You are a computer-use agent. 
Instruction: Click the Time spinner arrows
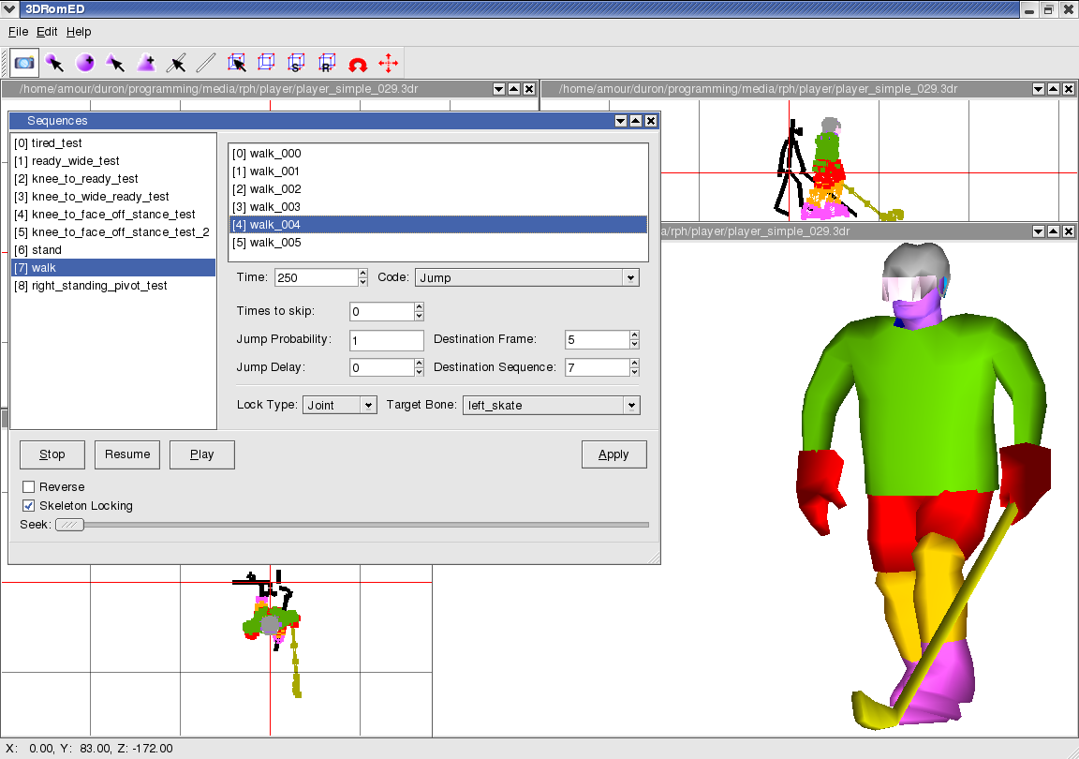tap(362, 277)
